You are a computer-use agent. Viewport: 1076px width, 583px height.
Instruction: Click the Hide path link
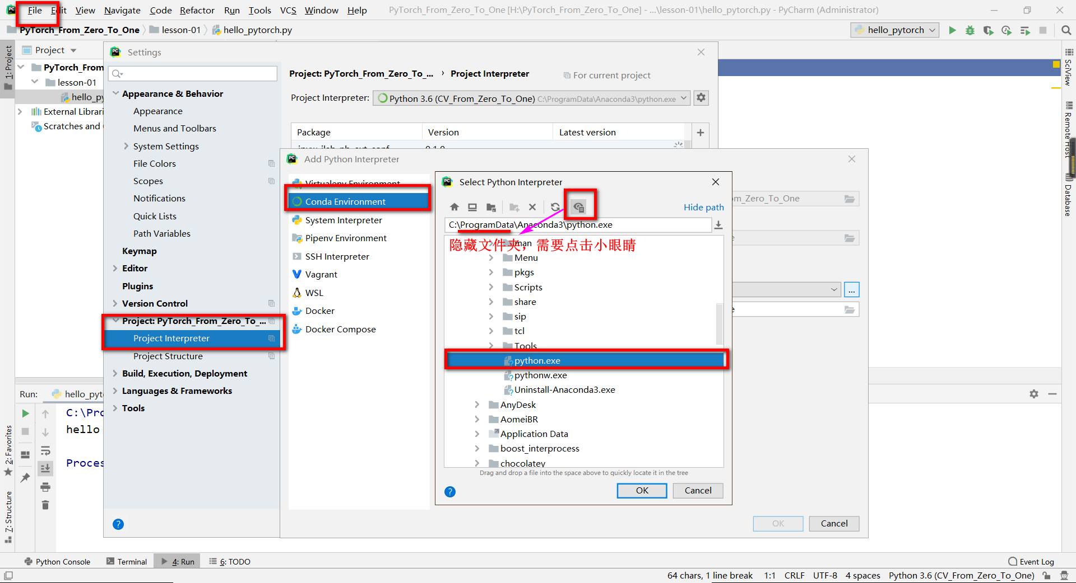pyautogui.click(x=703, y=208)
